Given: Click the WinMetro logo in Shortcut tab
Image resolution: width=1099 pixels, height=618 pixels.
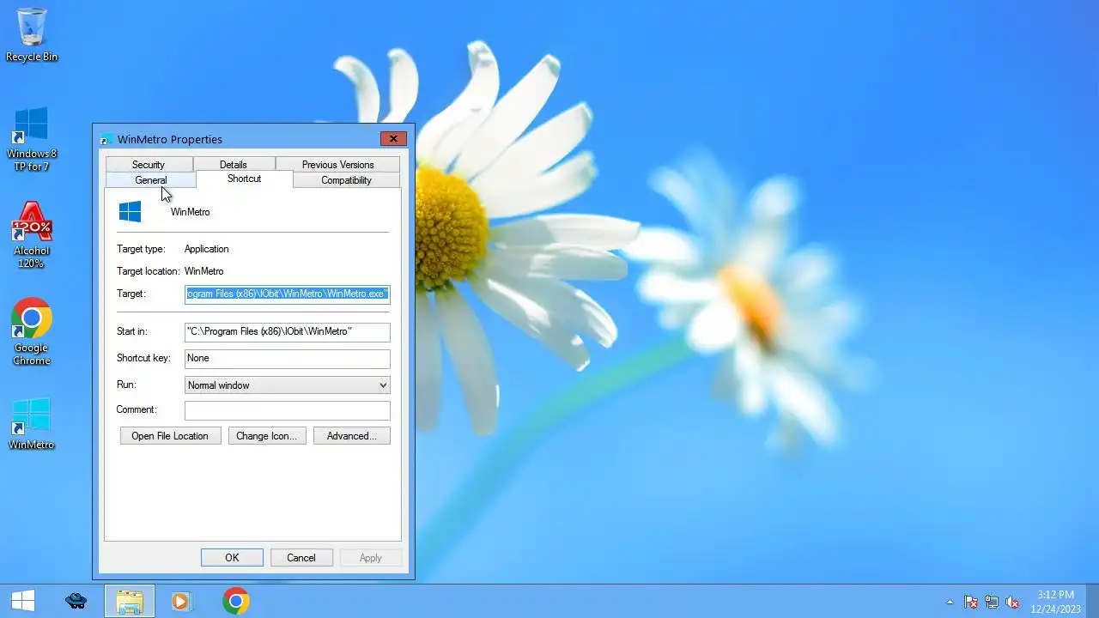Looking at the screenshot, I should coord(130,211).
